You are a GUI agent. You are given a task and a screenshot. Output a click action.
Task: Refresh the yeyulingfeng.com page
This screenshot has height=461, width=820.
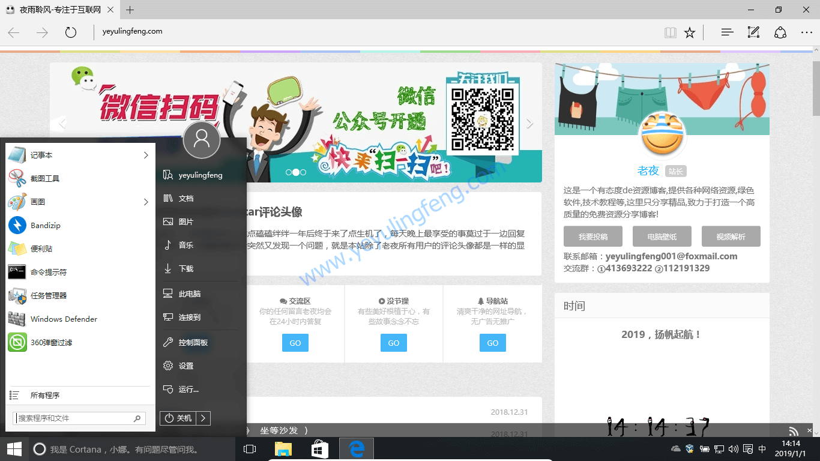pos(71,32)
